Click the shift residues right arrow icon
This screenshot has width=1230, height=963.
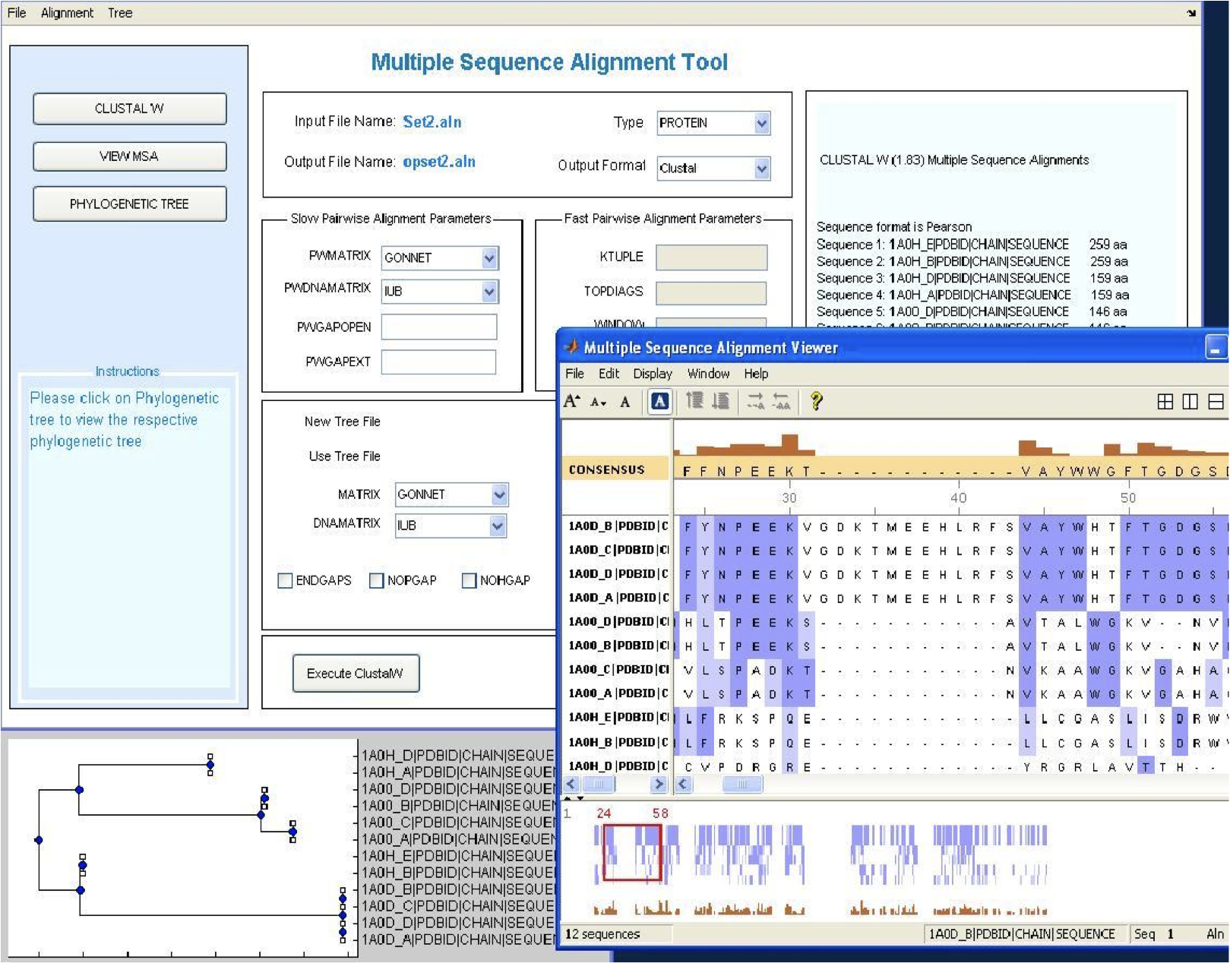click(x=755, y=400)
